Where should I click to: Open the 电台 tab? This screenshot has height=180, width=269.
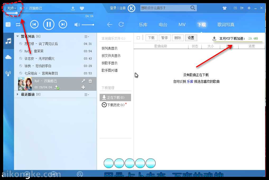(x=163, y=25)
